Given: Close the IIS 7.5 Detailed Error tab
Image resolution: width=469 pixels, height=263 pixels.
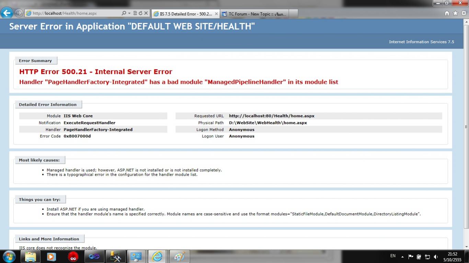Looking at the screenshot, I should tap(216, 14).
